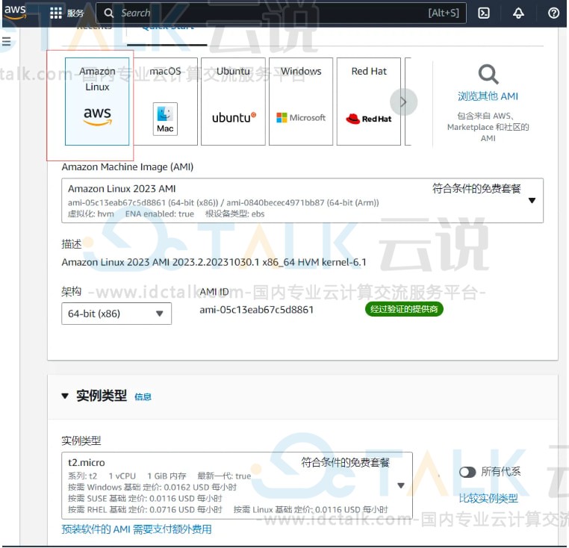Open the 浏览其他 AMI link
Screen dimensions: 569x548
(488, 96)
